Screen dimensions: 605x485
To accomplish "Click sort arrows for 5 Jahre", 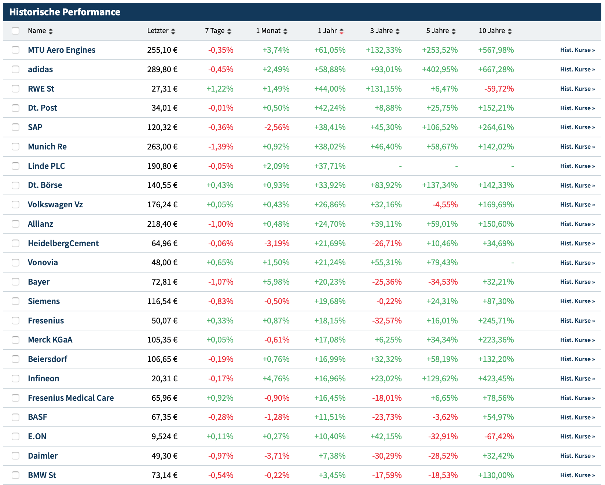I will point(454,32).
